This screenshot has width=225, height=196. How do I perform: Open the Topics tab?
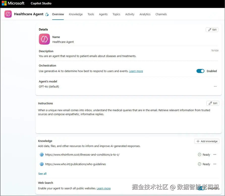coord(116,14)
